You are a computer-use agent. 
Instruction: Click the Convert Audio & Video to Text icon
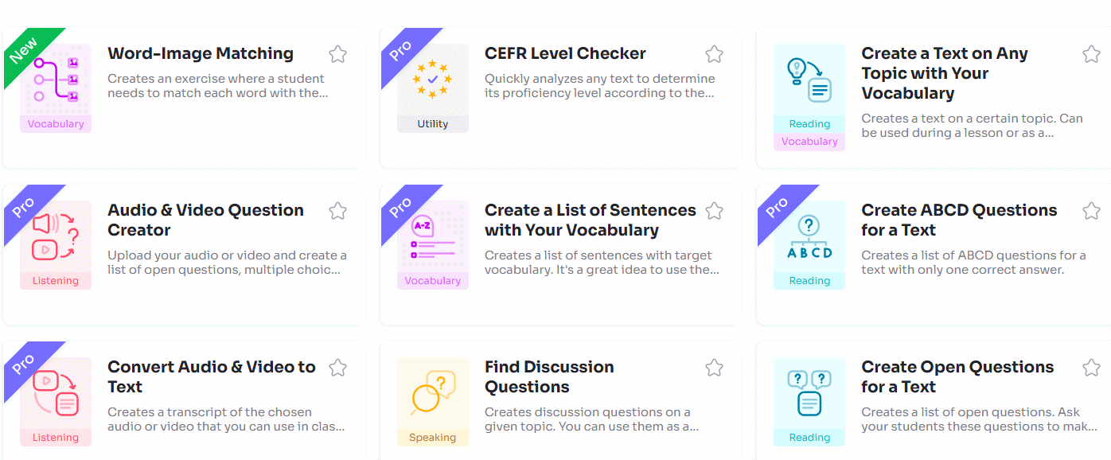click(56, 393)
